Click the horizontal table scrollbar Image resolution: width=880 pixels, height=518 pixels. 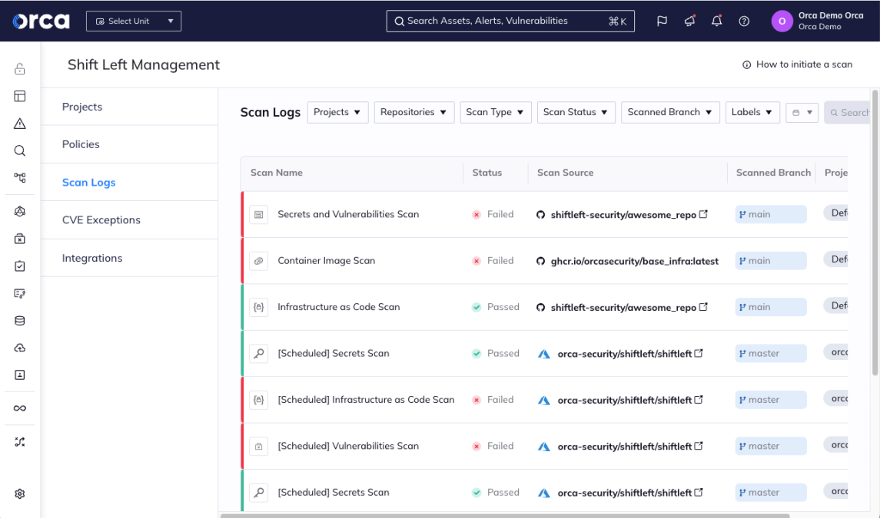pos(505,515)
